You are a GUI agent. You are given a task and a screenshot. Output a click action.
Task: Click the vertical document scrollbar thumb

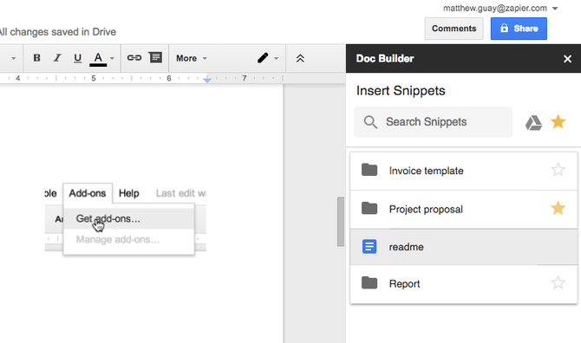(341, 221)
